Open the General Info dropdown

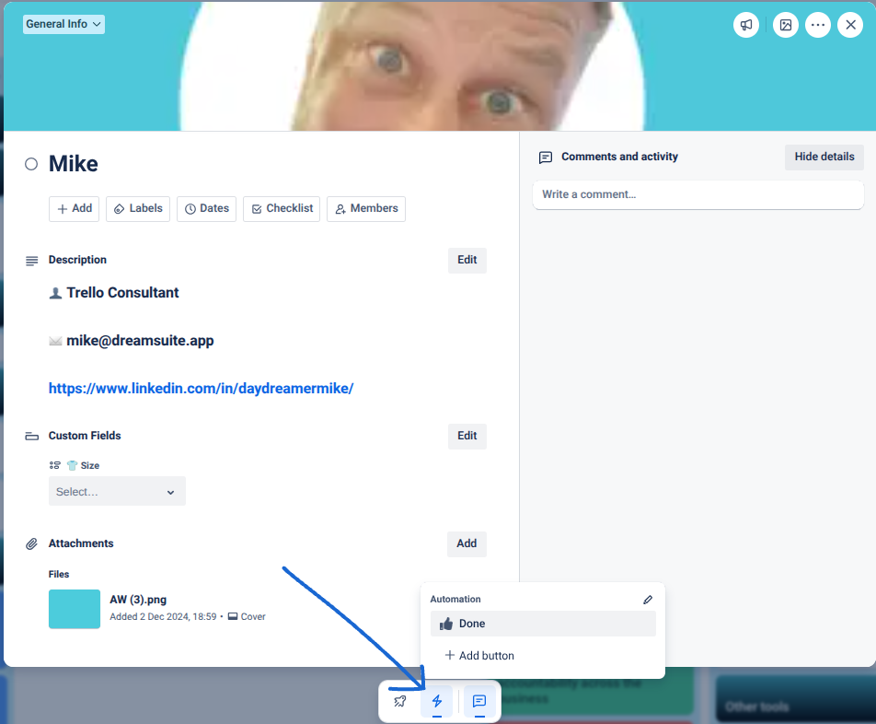click(63, 23)
